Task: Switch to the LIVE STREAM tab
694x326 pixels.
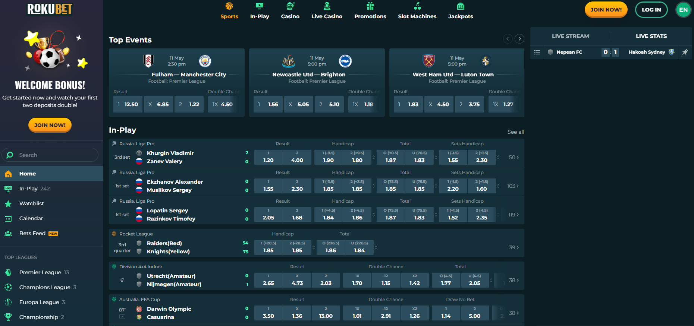Action: [x=571, y=36]
